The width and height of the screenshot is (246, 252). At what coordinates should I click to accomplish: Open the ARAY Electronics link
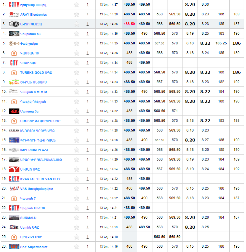pyautogui.click(x=33, y=14)
